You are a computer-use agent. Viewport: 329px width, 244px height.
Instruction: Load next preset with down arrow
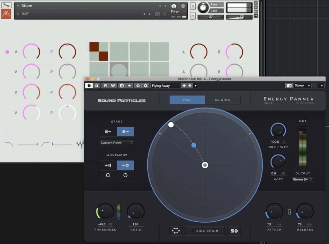coord(190,85)
